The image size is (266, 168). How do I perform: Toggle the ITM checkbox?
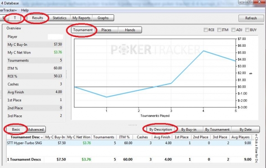coord(219,30)
